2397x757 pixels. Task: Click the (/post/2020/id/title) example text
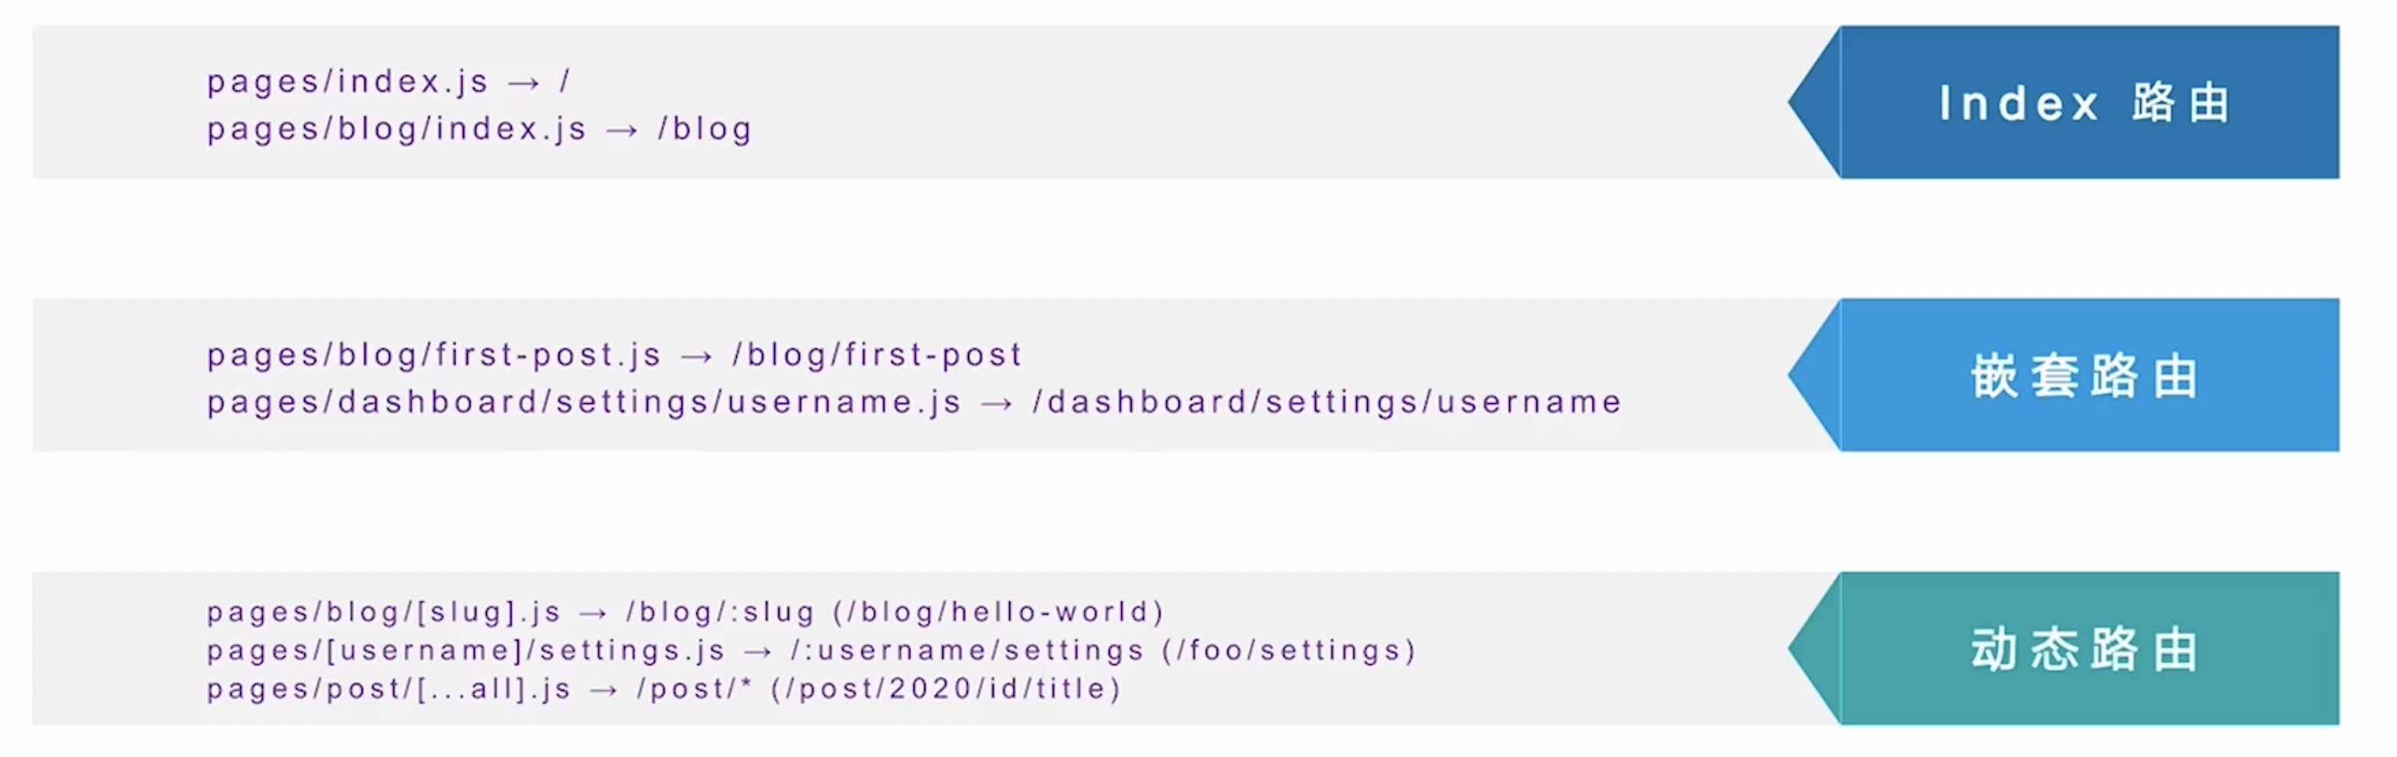coord(946,689)
